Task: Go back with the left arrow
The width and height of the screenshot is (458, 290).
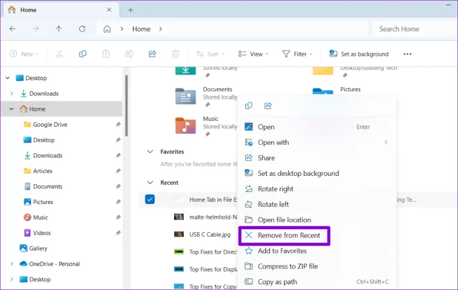Action: [13, 29]
